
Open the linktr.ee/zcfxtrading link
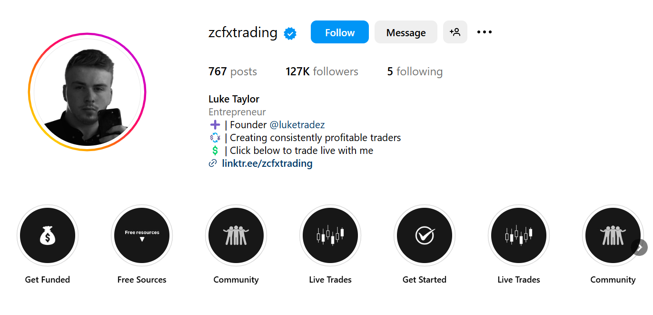click(x=267, y=163)
